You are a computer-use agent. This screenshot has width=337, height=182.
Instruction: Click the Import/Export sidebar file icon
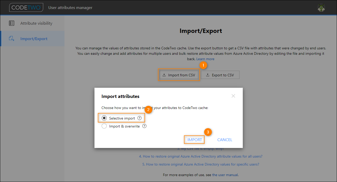pos(12,39)
